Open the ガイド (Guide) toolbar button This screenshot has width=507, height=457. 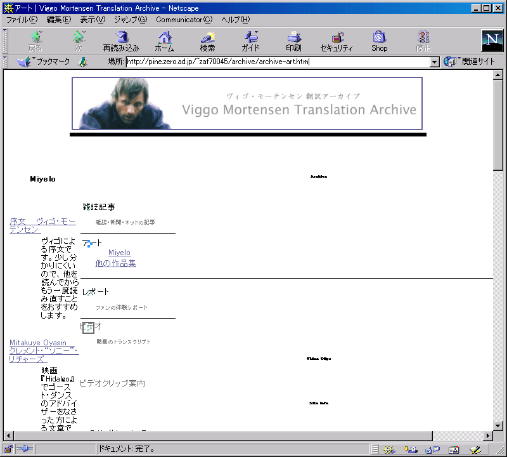[250, 41]
